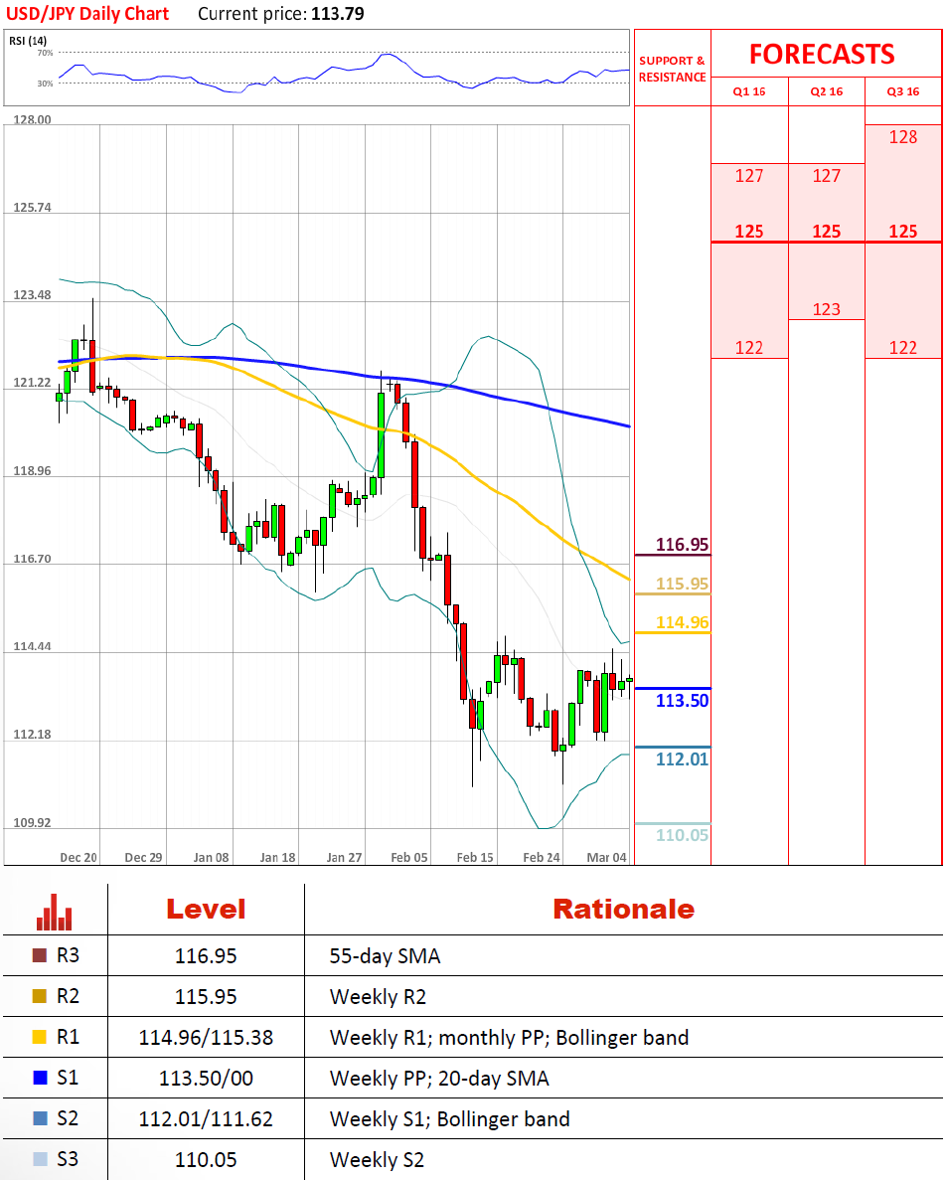Viewport: 947px width, 1180px height.
Task: Click the 128 forecast value in Q3 16
Action: pyautogui.click(x=903, y=137)
